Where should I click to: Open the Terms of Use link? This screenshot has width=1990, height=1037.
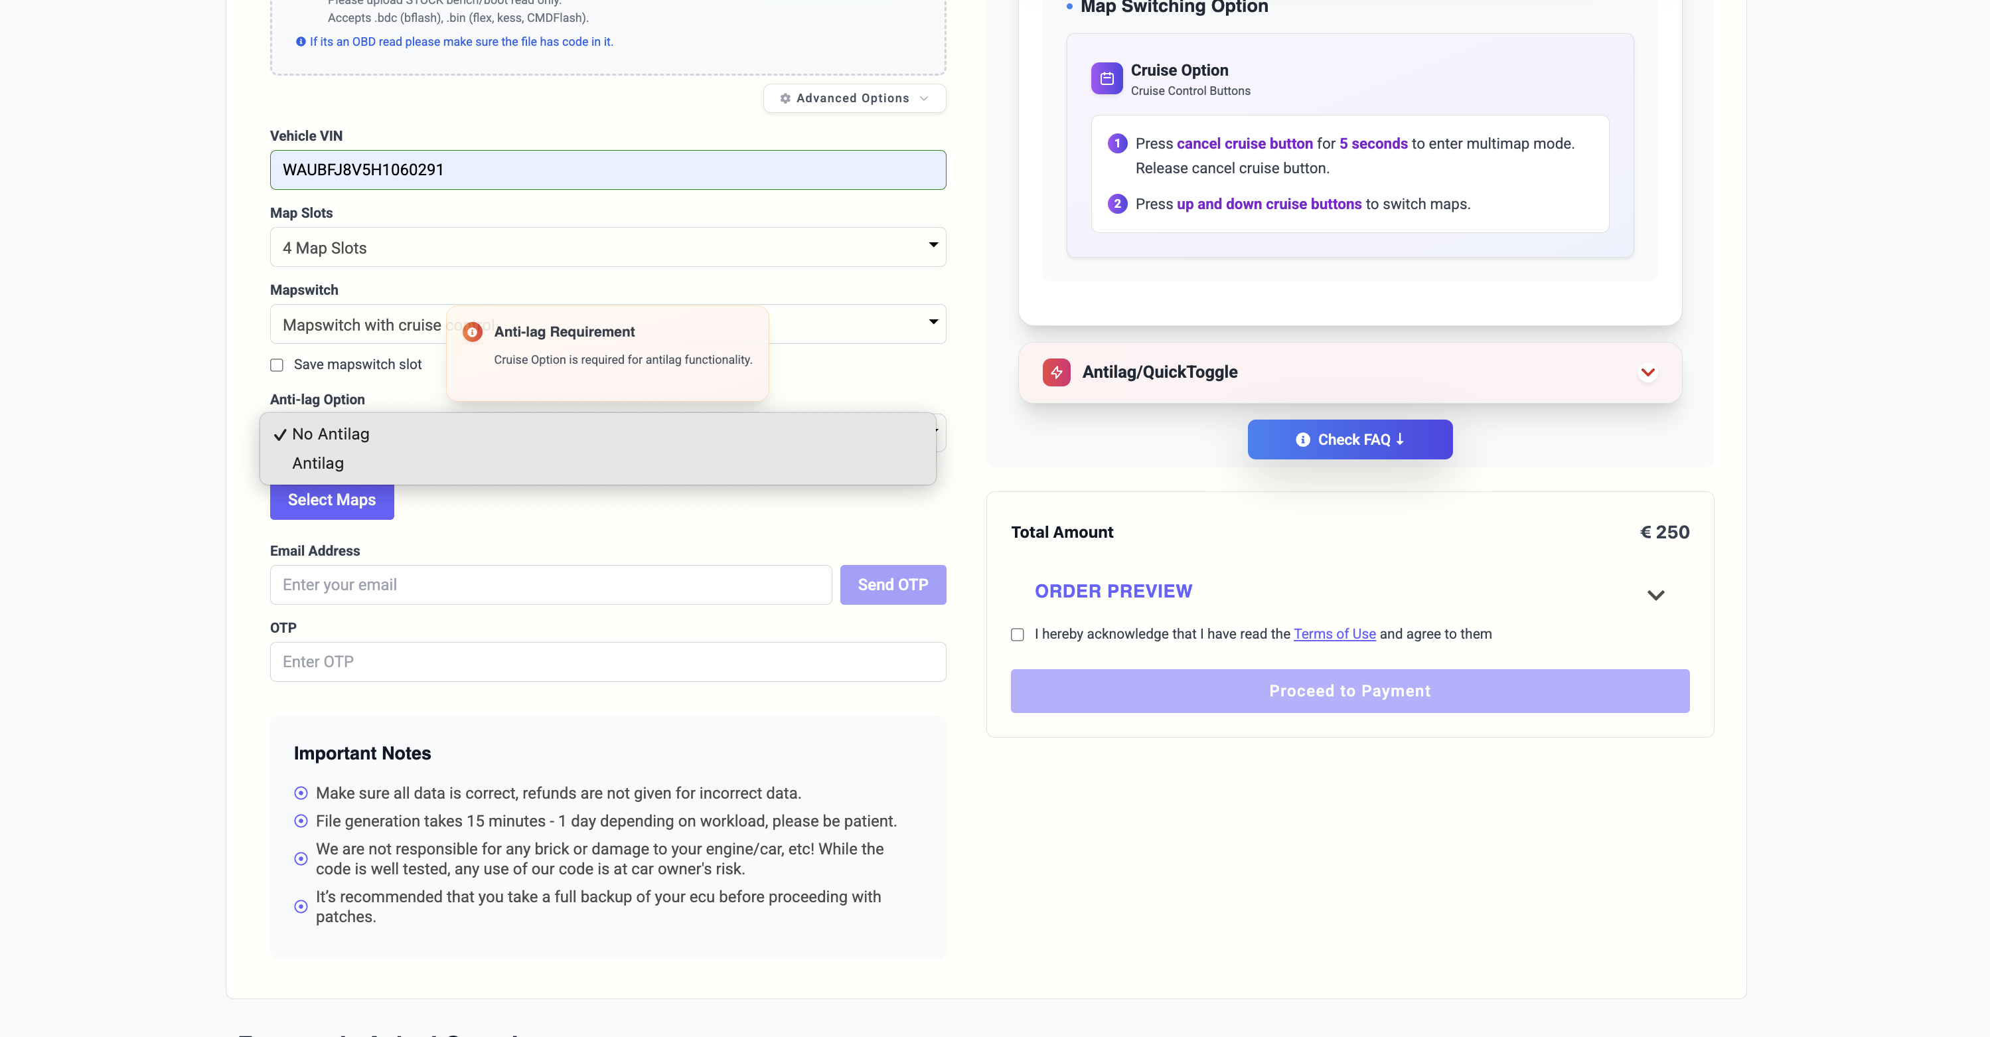pyautogui.click(x=1334, y=633)
